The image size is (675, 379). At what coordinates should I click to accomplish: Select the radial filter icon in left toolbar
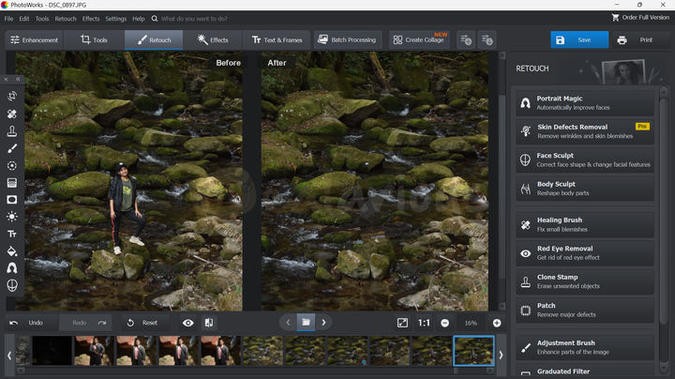[12, 165]
